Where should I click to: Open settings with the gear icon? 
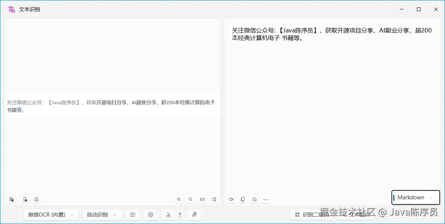coord(151,215)
